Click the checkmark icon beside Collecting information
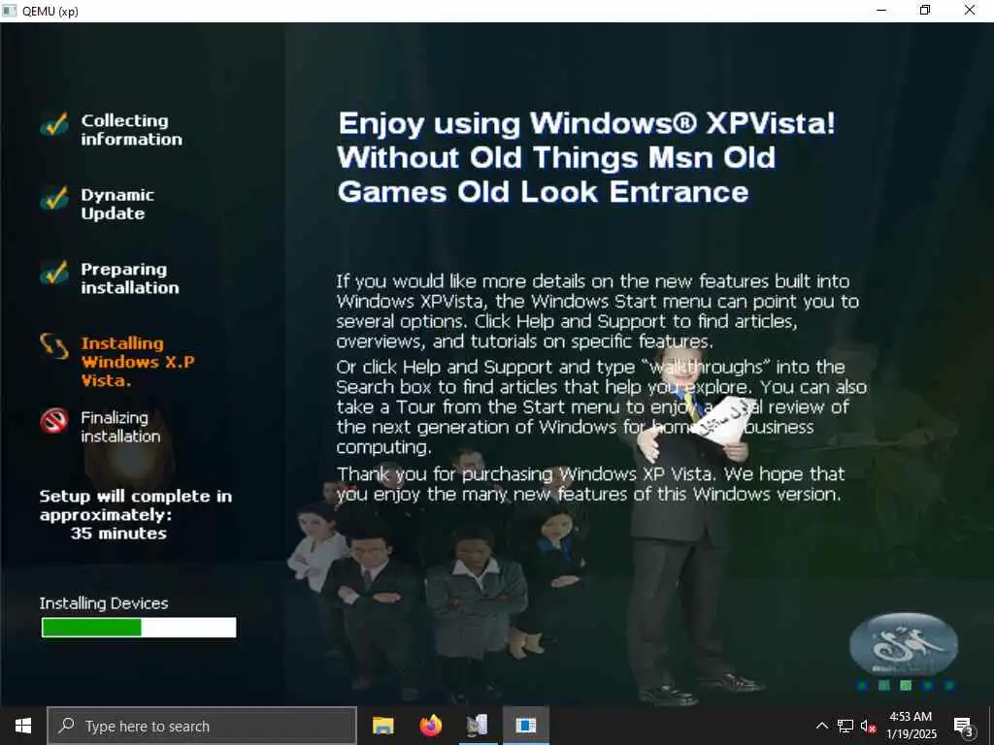The height and width of the screenshot is (745, 994). 54,124
